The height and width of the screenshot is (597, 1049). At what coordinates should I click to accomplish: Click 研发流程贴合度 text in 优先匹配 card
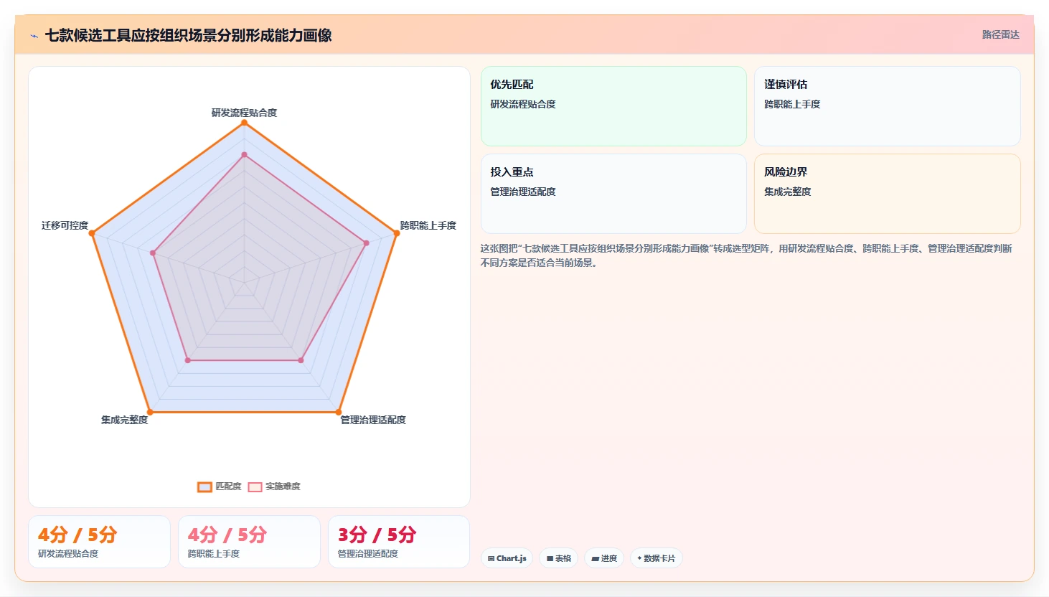(523, 104)
